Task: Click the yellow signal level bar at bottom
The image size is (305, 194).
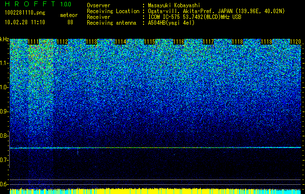Action: [x=155, y=191]
